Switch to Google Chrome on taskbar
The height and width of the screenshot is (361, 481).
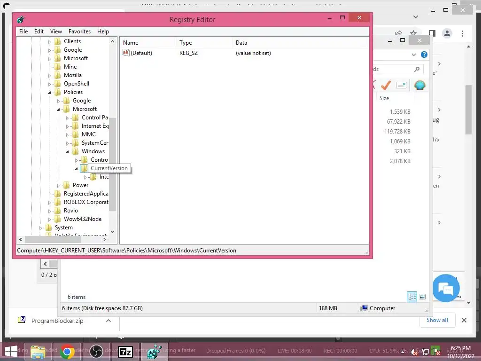[67, 352]
